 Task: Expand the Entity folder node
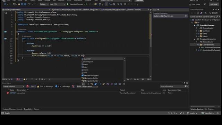click(197, 34)
